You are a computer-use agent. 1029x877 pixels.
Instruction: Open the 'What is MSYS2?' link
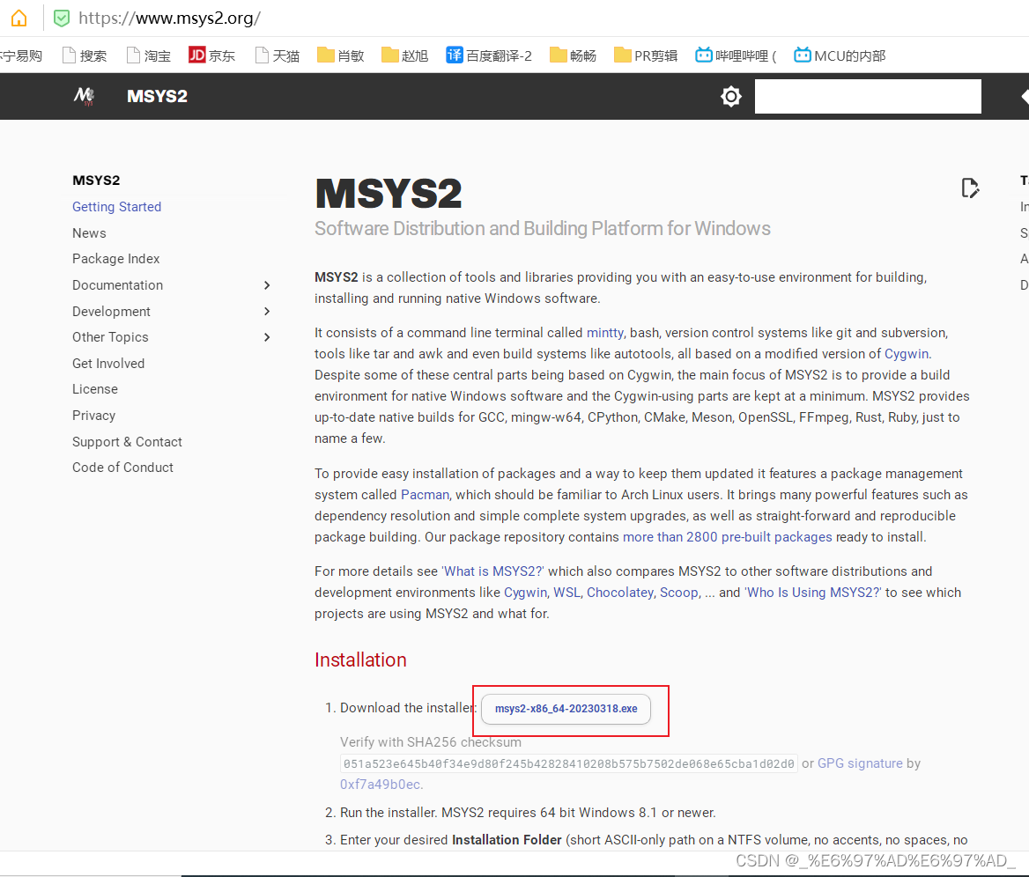[492, 571]
